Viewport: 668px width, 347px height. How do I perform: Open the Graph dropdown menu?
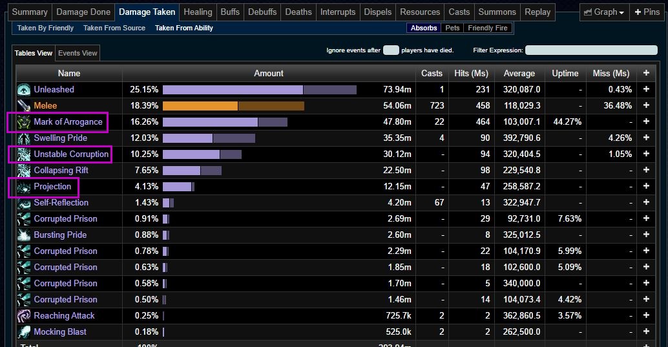[x=605, y=12]
